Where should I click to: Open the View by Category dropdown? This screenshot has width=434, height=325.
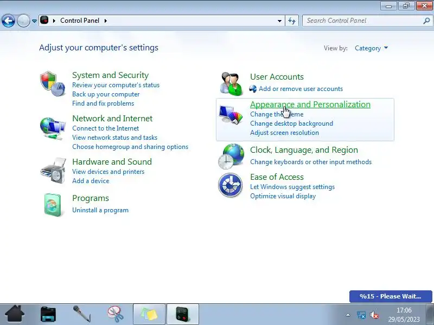(x=371, y=48)
